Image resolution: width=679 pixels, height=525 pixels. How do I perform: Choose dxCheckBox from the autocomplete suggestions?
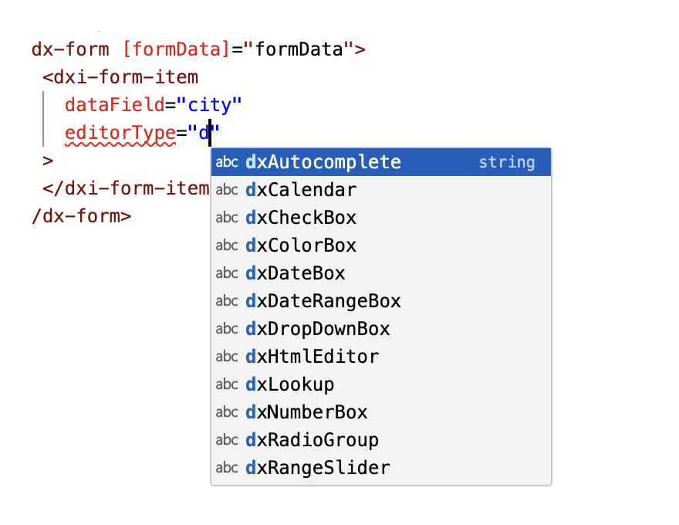301,218
